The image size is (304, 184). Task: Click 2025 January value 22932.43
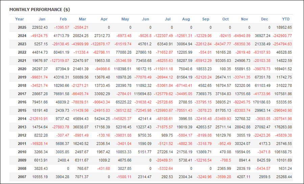[40, 27]
